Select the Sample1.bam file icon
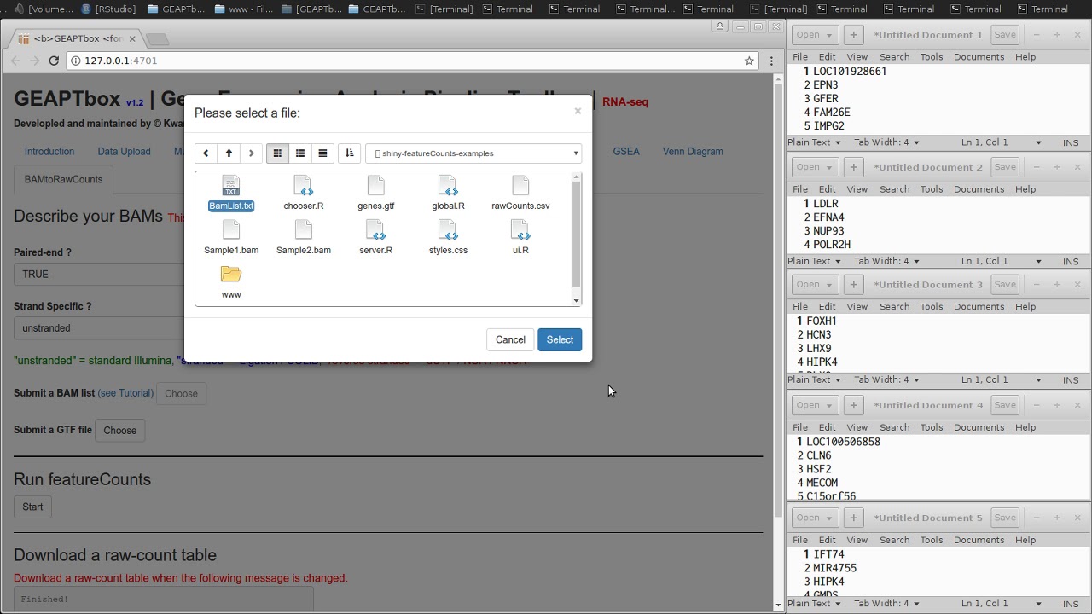1092x614 pixels. coord(231,229)
